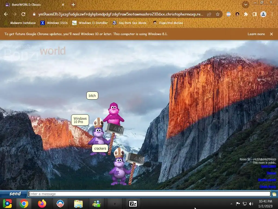The image size is (278, 209).
Task: Open the Start button on the taskbar
Action: [7, 204]
